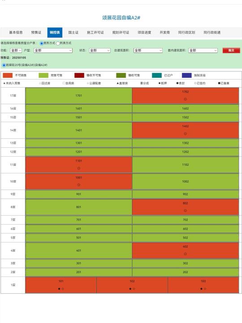Click the circle icon in unit 402

pos(185,254)
